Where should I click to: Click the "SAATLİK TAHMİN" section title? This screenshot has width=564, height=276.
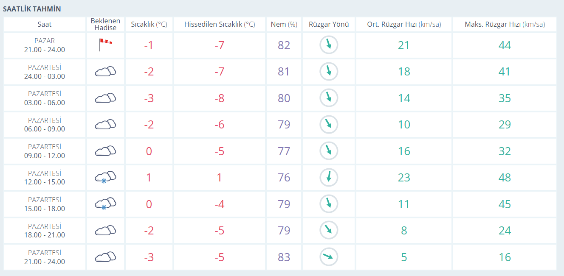pyautogui.click(x=32, y=9)
